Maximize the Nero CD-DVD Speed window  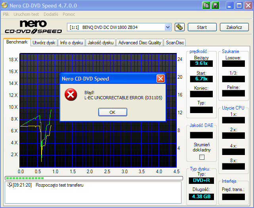pyautogui.click(x=239, y=6)
